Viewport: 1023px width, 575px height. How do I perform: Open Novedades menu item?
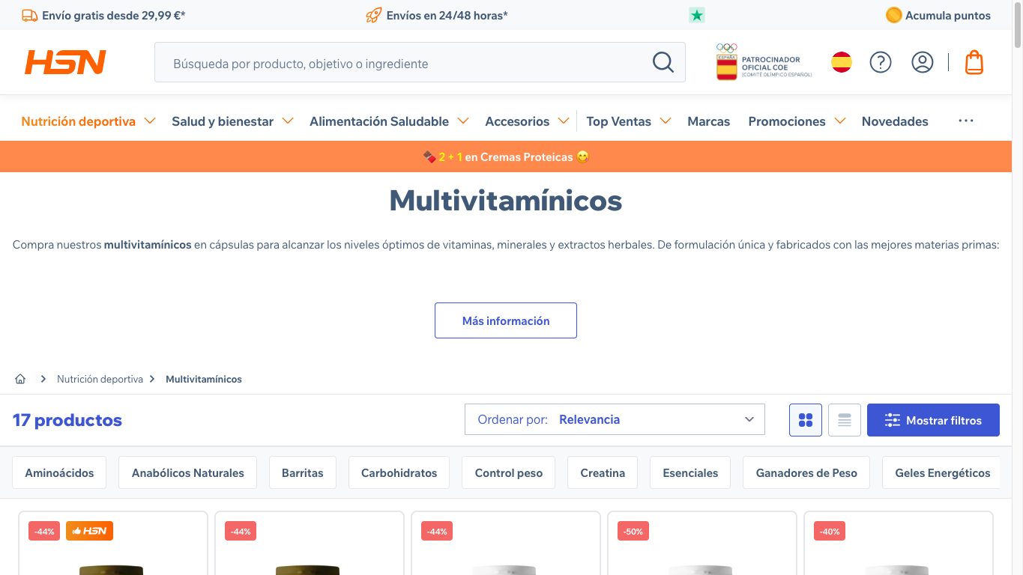tap(895, 121)
